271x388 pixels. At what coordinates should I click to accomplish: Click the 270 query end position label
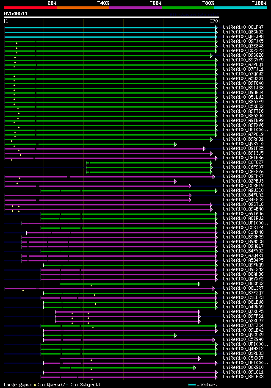pos(214,21)
